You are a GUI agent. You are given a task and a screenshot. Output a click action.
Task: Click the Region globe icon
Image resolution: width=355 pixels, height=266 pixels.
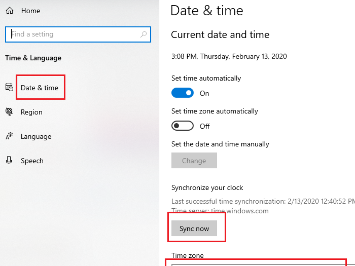click(x=9, y=112)
